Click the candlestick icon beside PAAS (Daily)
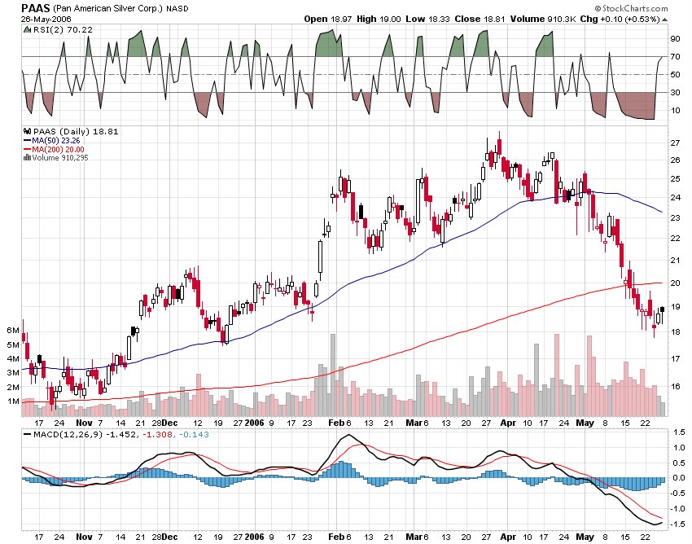The image size is (692, 544). (27, 132)
